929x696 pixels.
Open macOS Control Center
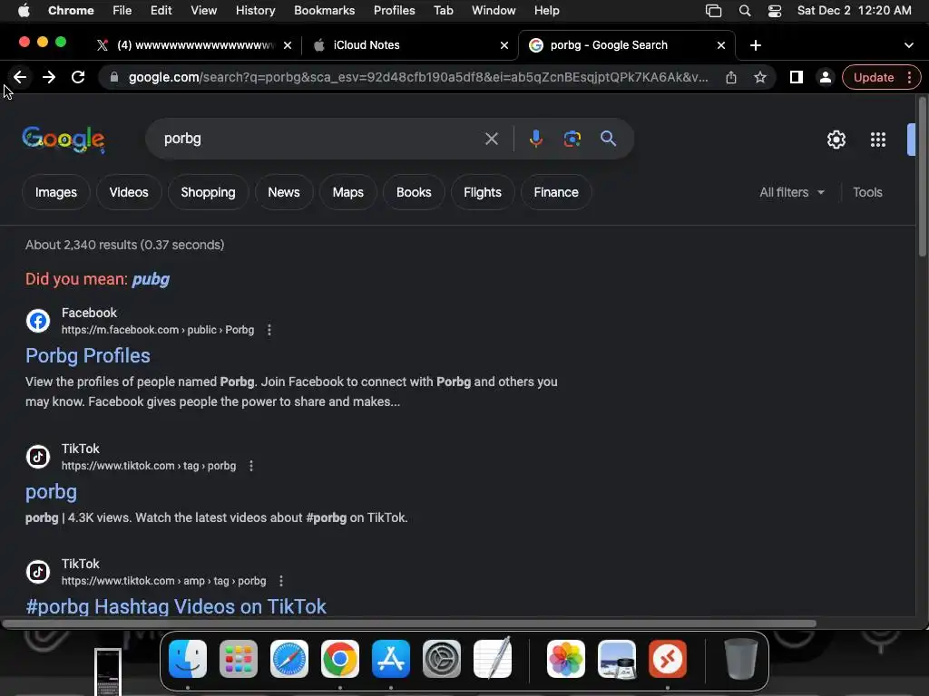point(775,11)
